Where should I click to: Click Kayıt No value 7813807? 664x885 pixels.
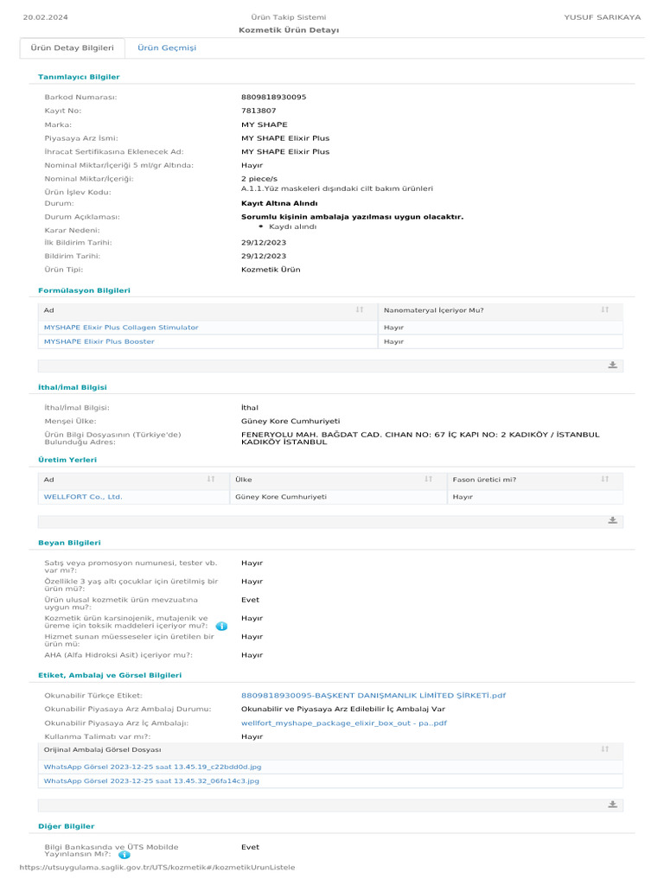point(259,111)
